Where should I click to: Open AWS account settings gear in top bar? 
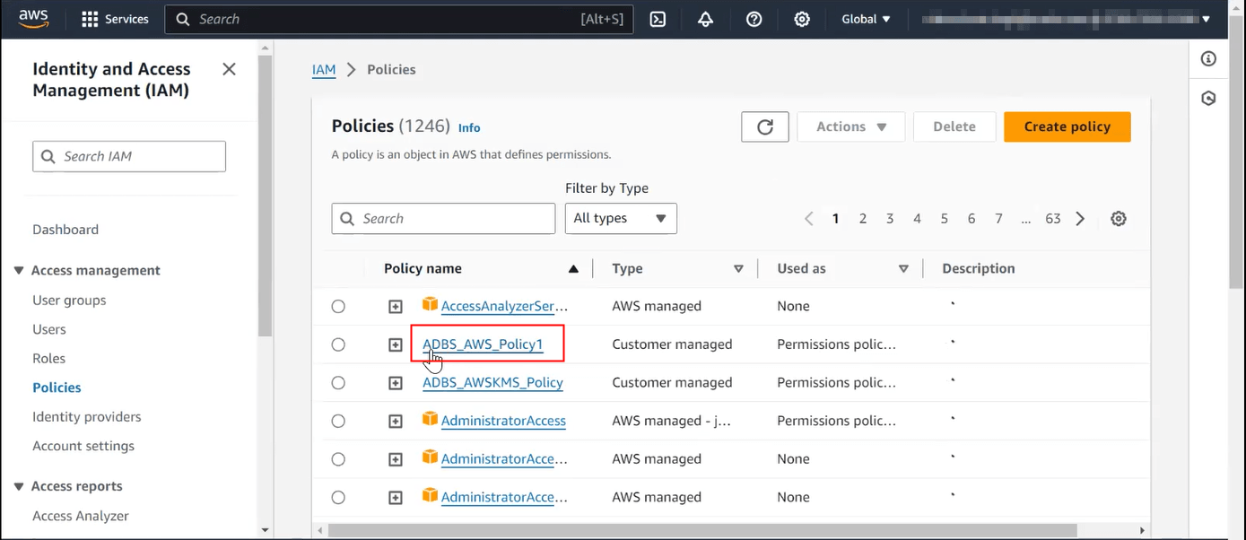[801, 18]
